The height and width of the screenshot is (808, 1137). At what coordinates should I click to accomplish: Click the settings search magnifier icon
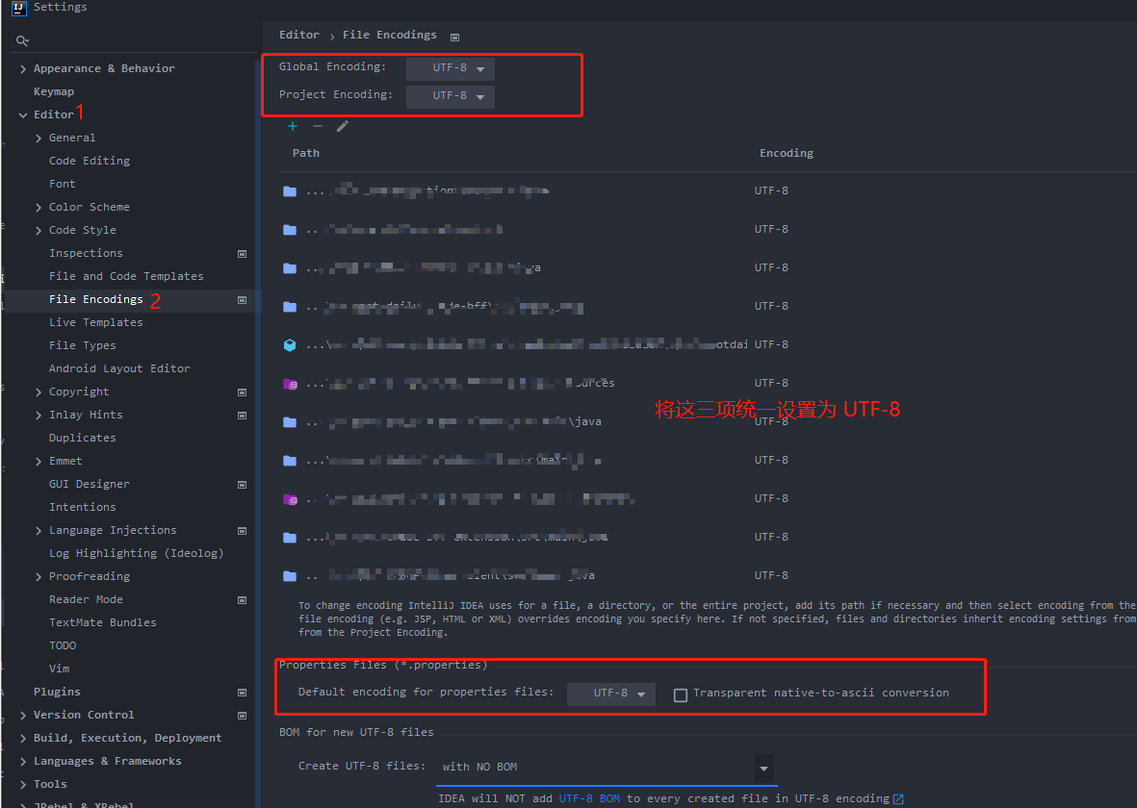(x=22, y=41)
